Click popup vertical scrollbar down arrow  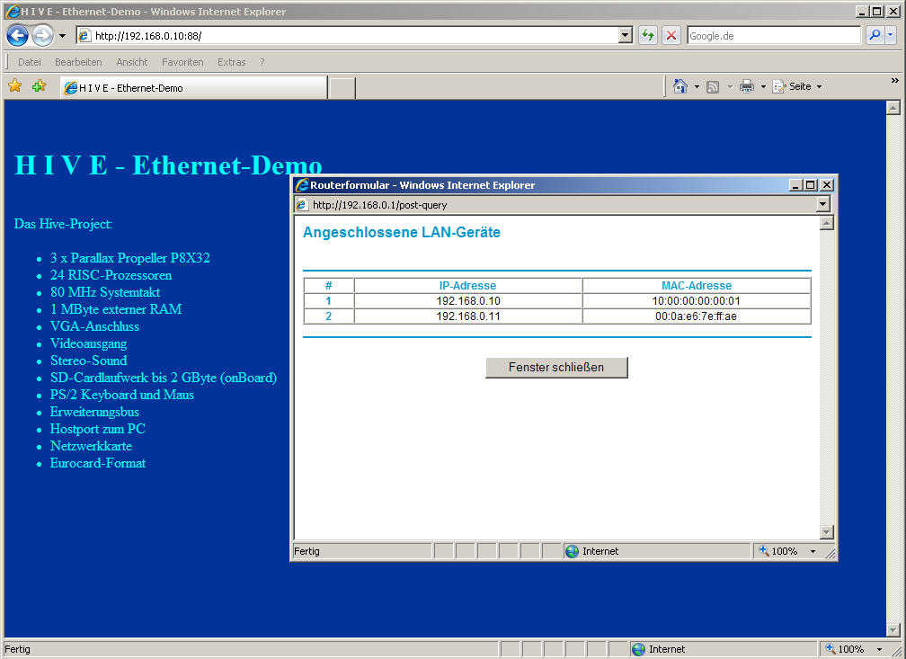pos(827,532)
